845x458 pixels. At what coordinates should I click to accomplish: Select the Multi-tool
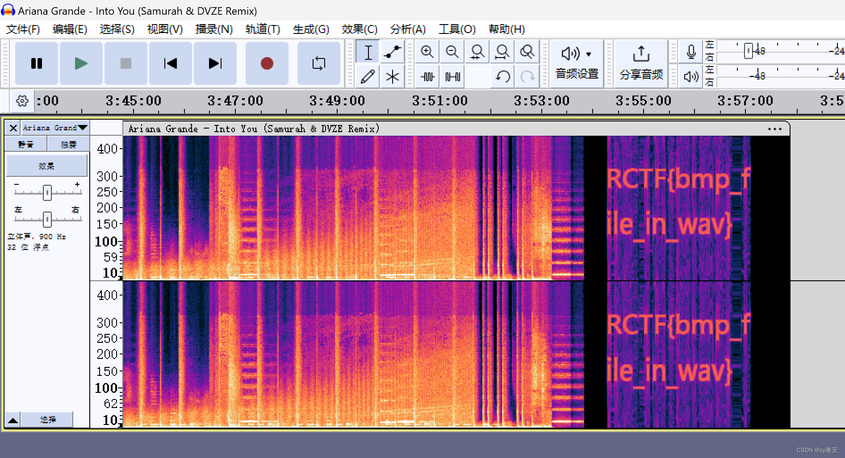392,76
